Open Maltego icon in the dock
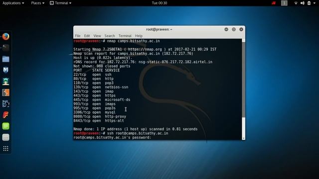Image resolution: width=319 pixels, height=179 pixels. [5, 104]
